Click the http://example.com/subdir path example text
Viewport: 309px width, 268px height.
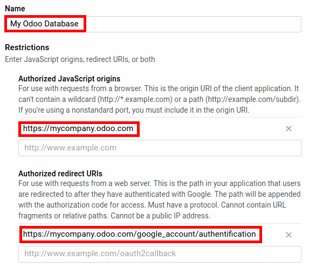tap(252, 99)
